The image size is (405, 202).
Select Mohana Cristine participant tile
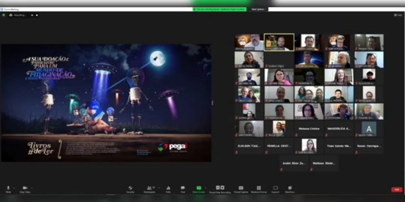[x=309, y=128]
